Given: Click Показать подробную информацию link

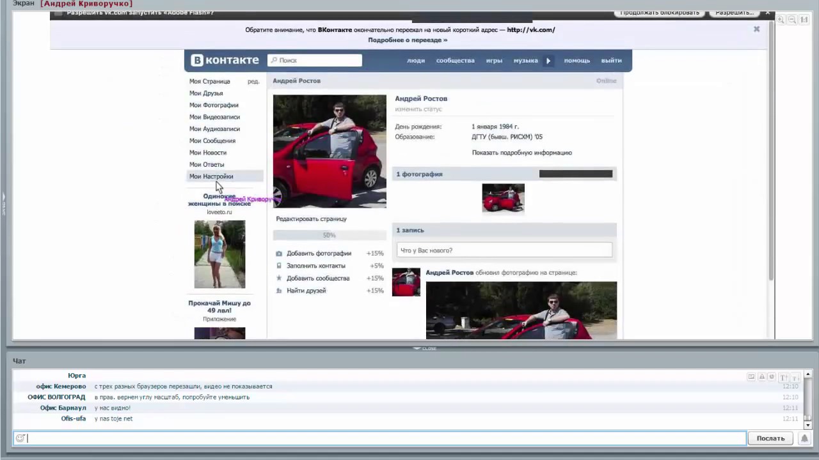Looking at the screenshot, I should pyautogui.click(x=522, y=153).
